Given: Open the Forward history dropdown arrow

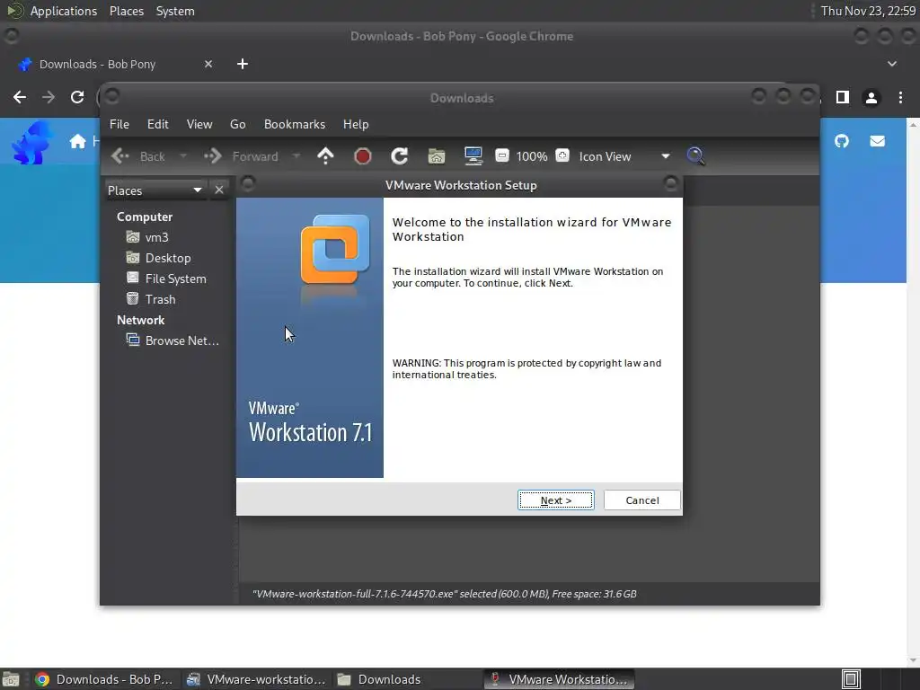Looking at the screenshot, I should 296,156.
